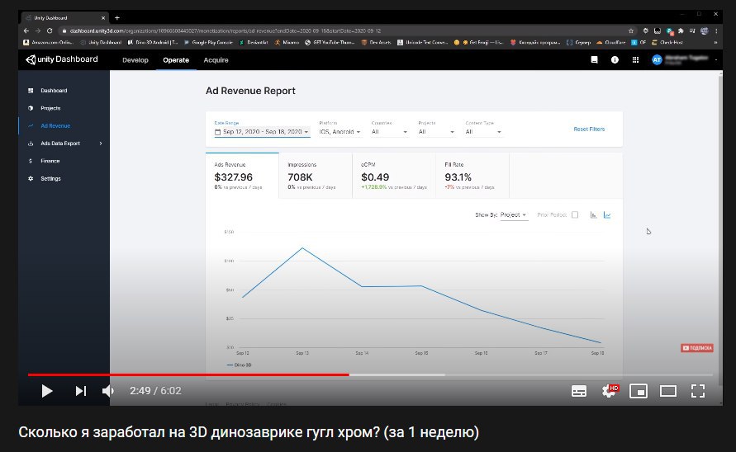Open the Finance sidebar link
The width and height of the screenshot is (736, 452).
tap(50, 161)
